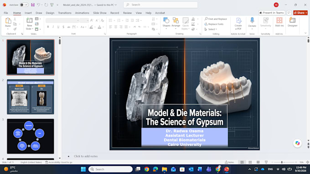Expand the Font group dialog launcher
Viewport: 310px width, 174px height.
[x=105, y=34]
